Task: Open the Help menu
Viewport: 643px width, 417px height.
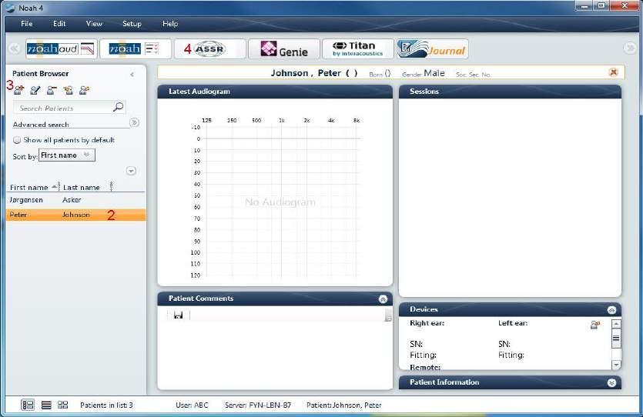Action: pyautogui.click(x=170, y=24)
